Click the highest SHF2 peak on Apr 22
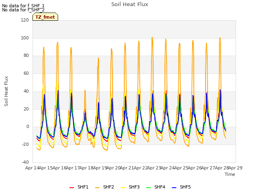260x195 pixels. pos(152,37)
